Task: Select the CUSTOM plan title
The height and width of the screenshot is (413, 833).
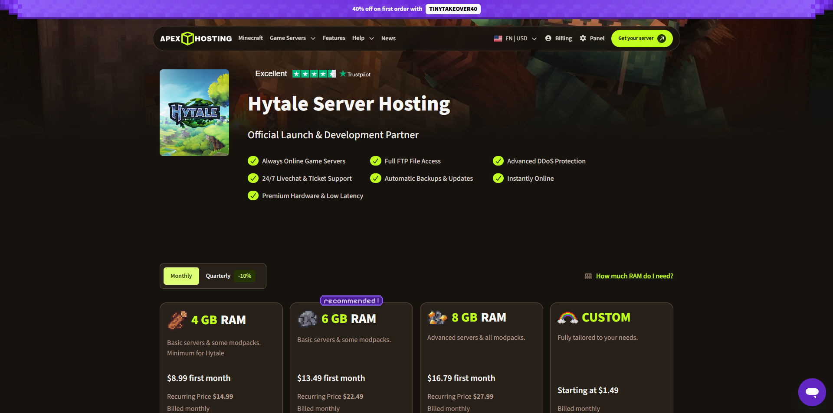Action: coord(606,318)
